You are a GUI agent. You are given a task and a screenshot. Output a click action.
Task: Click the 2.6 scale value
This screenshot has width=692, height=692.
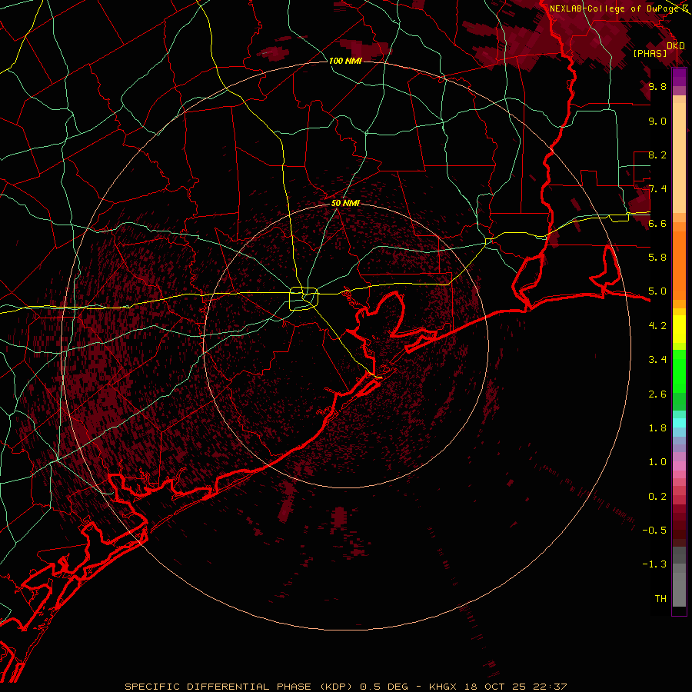point(657,394)
